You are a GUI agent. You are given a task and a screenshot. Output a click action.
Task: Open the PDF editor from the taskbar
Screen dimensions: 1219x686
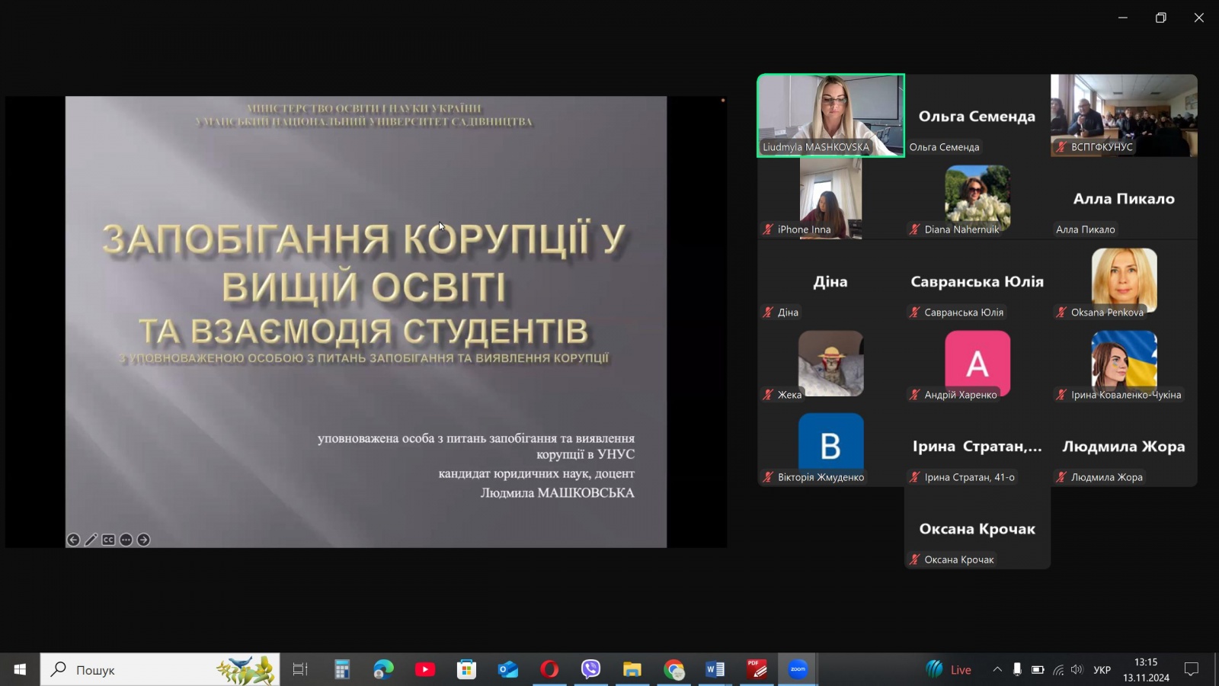coord(757,669)
